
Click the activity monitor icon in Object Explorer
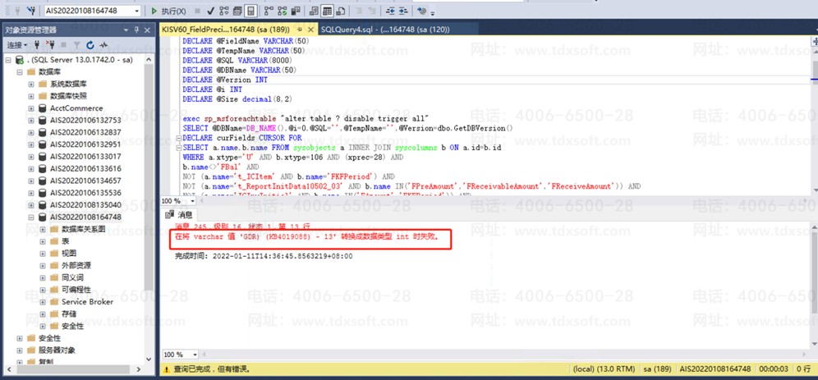point(104,44)
